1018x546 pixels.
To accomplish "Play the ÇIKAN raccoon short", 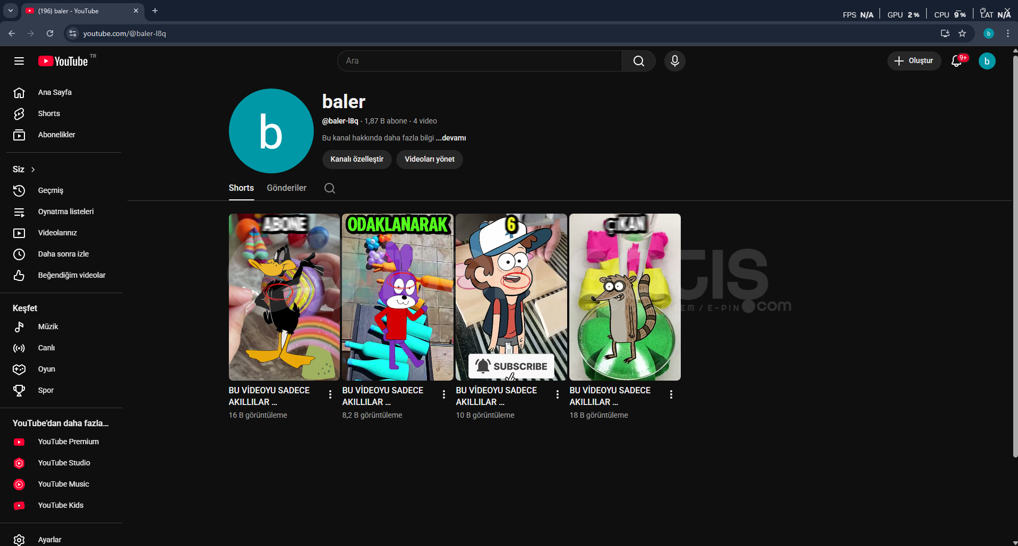I will (x=625, y=297).
